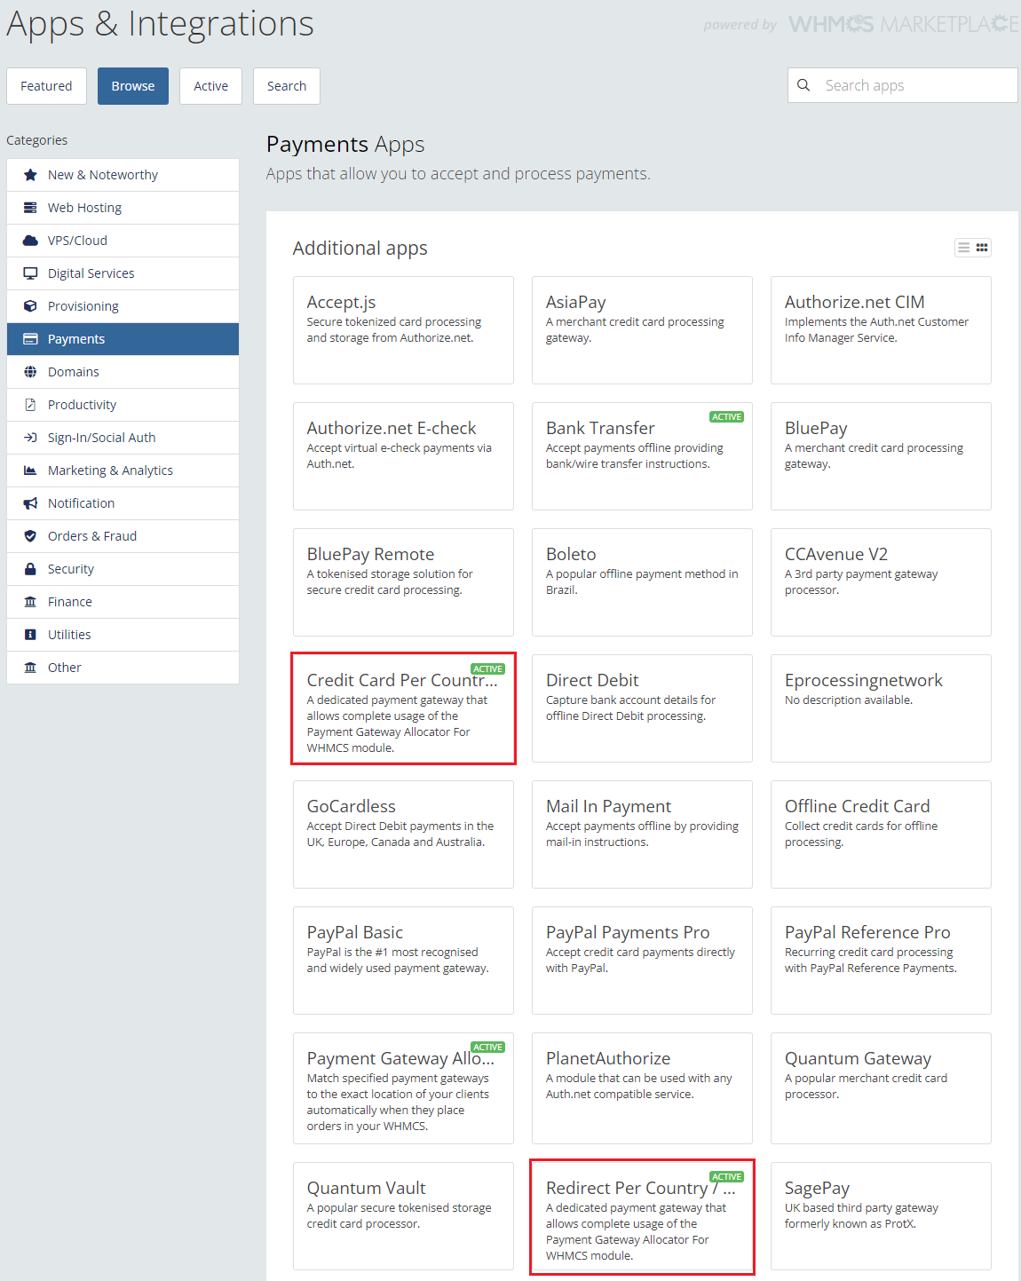1021x1281 pixels.
Task: Click the WHMCS Marketplace logo
Action: pos(904,24)
